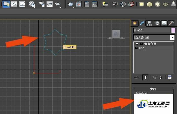Open the pink object color swatch
Screen dimensions: 177x114
pos(173,30)
